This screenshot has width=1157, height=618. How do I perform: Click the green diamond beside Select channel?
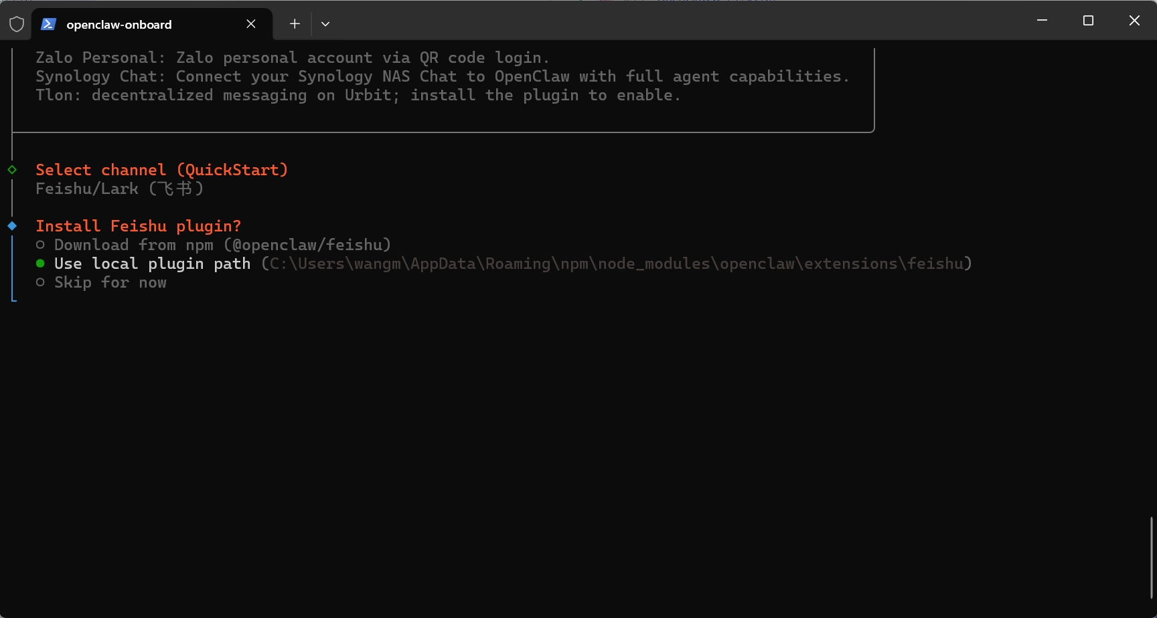point(12,170)
